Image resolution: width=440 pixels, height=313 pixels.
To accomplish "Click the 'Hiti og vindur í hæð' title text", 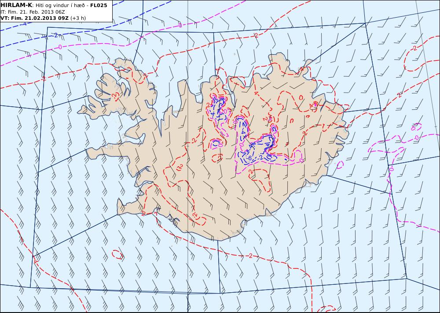I will coord(60,5).
